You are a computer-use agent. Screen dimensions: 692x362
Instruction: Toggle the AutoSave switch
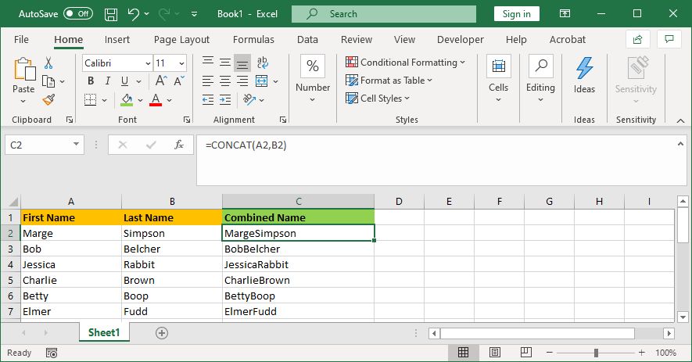[78, 14]
